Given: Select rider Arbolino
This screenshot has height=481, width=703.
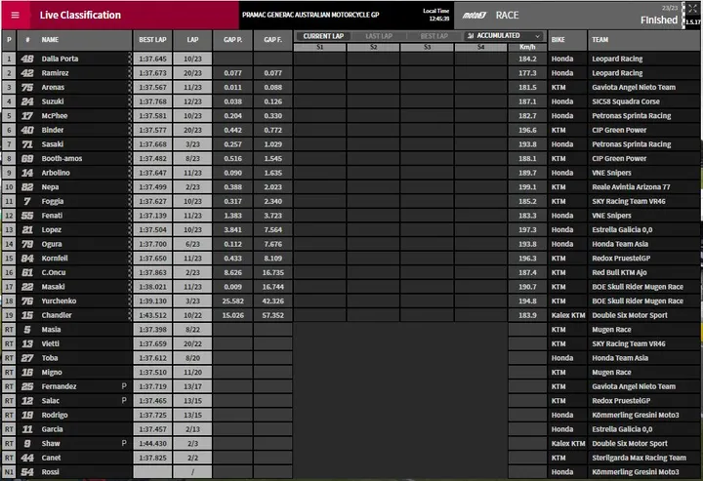Looking at the screenshot, I should pos(56,173).
